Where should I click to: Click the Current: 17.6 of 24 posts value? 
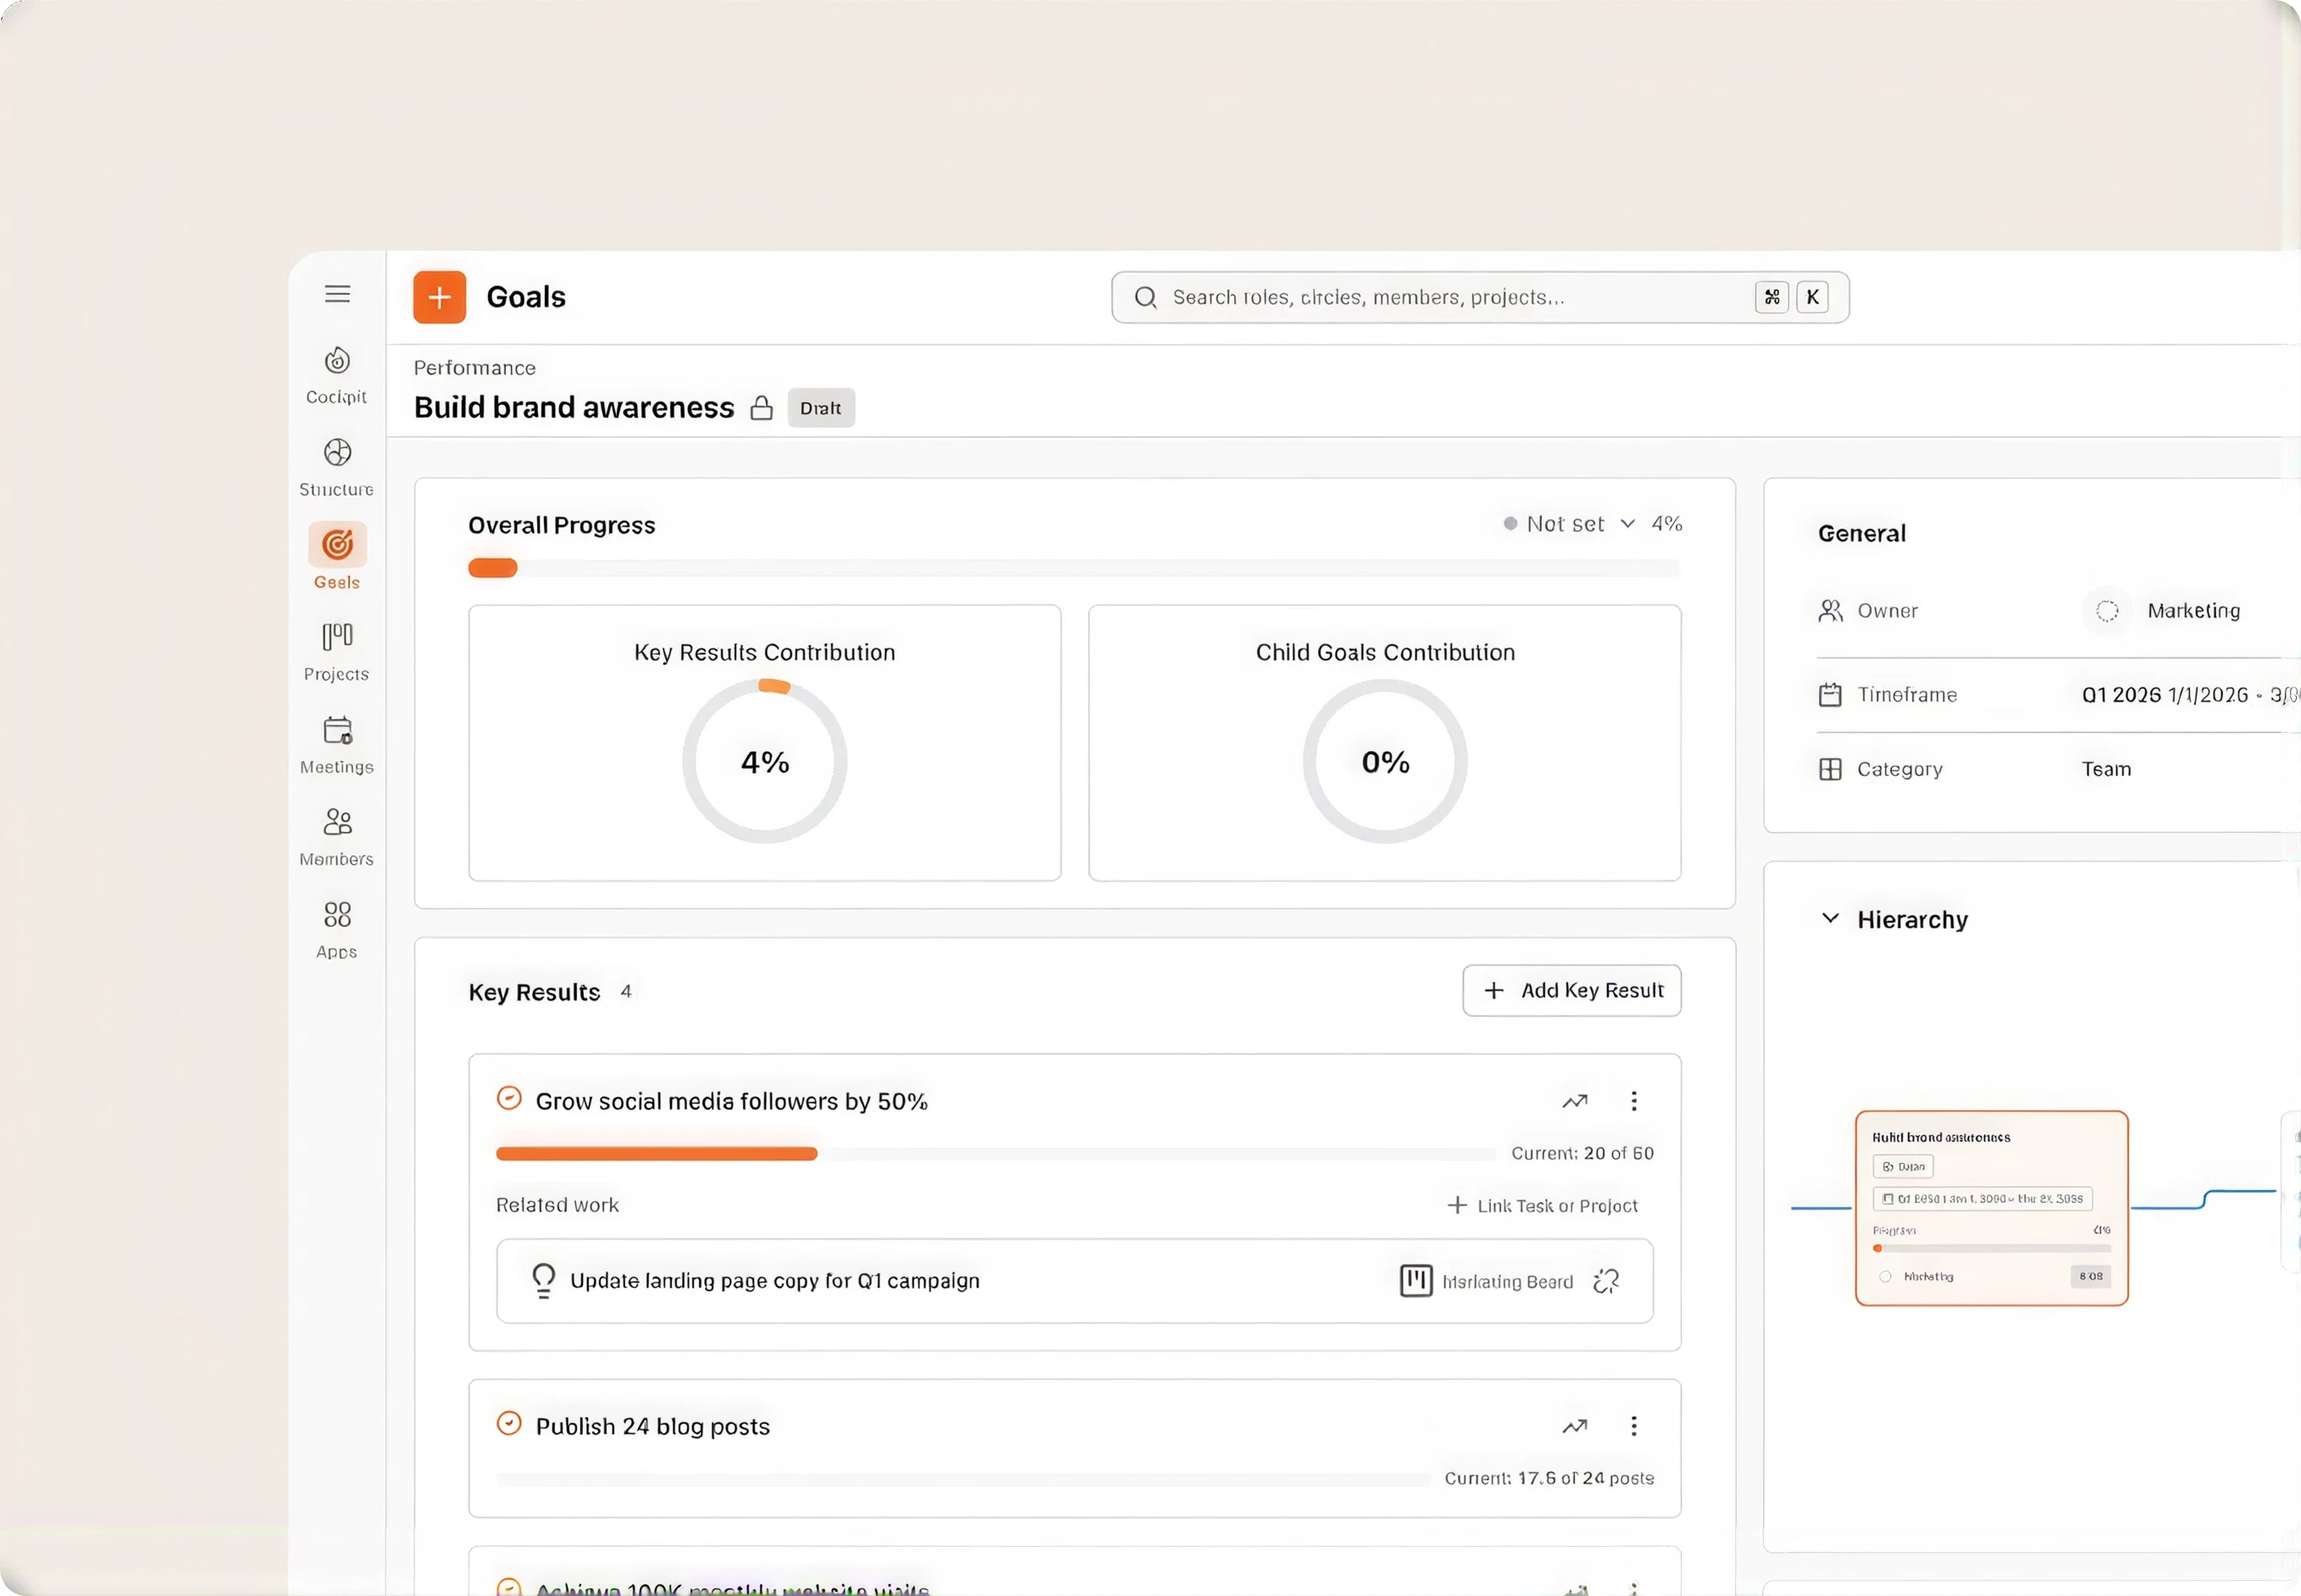(1549, 1479)
